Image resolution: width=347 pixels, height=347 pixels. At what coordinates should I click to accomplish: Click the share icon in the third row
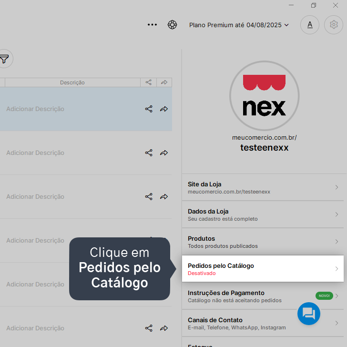tap(149, 196)
